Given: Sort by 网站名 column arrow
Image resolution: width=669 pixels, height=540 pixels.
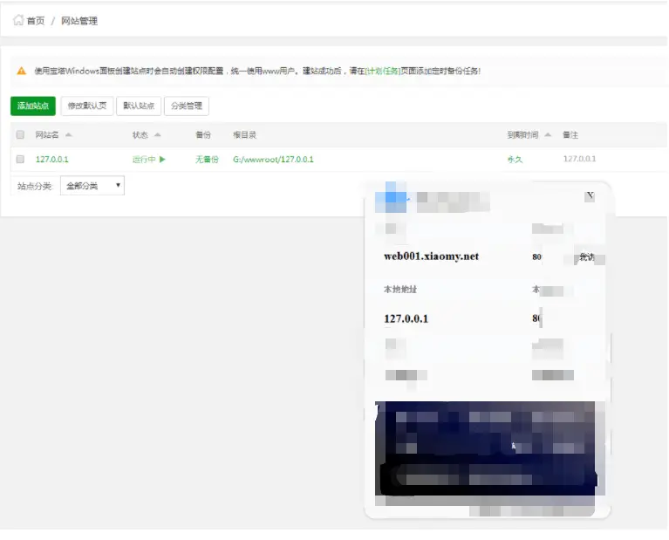Looking at the screenshot, I should pyautogui.click(x=68, y=135).
